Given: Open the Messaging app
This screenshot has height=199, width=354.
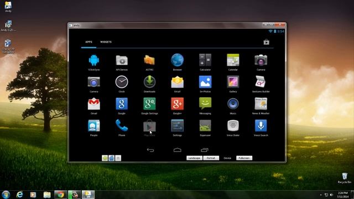Looking at the screenshot, I should pyautogui.click(x=205, y=104).
